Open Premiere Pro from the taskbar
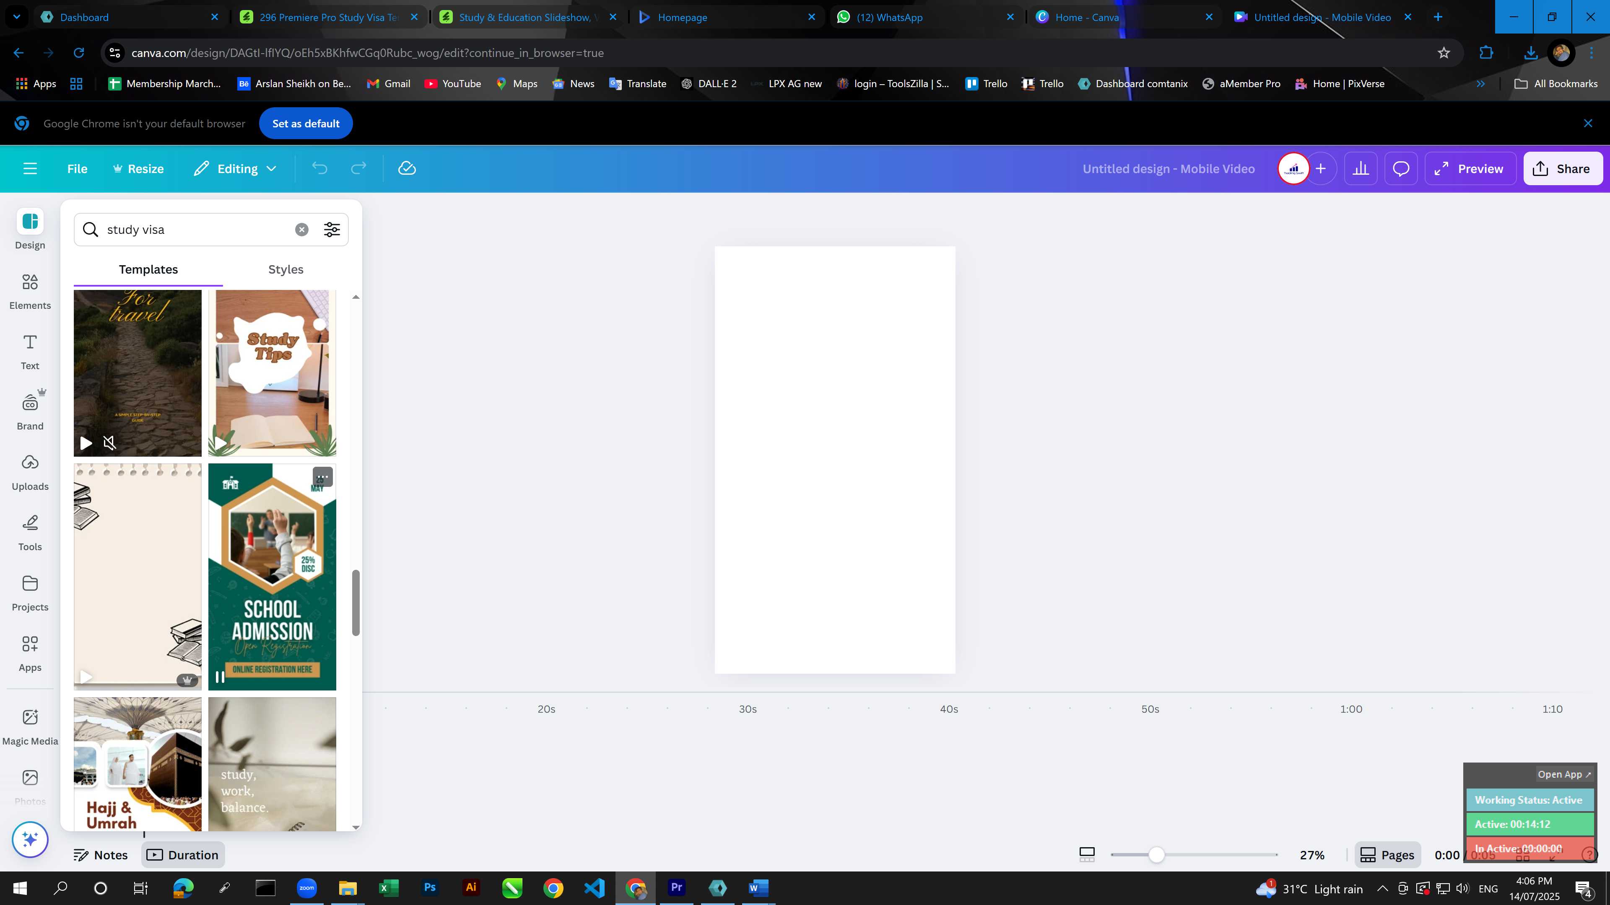This screenshot has height=905, width=1610. pos(676,887)
